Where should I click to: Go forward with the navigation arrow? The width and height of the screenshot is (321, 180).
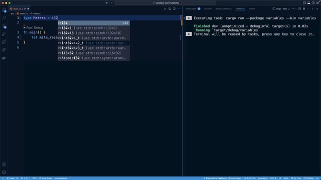click(x=112, y=3)
